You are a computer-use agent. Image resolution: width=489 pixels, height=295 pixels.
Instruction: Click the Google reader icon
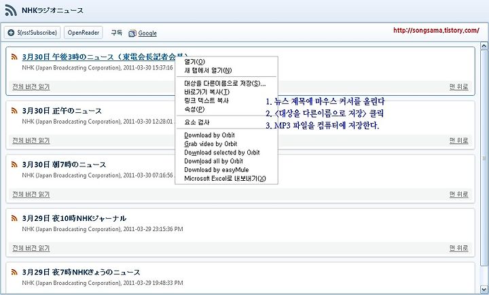pos(132,33)
